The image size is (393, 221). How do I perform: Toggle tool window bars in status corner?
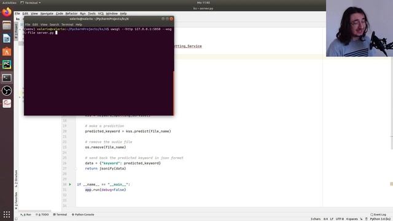coord(16,219)
